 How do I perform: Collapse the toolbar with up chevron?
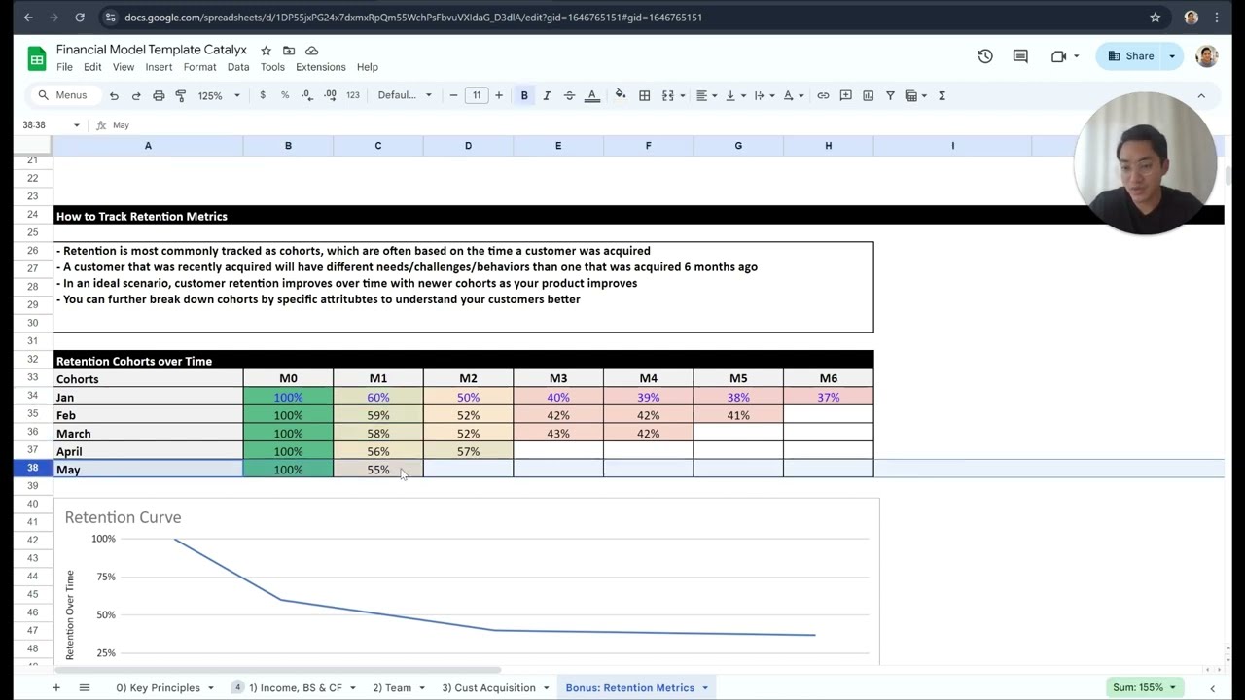pos(1201,95)
